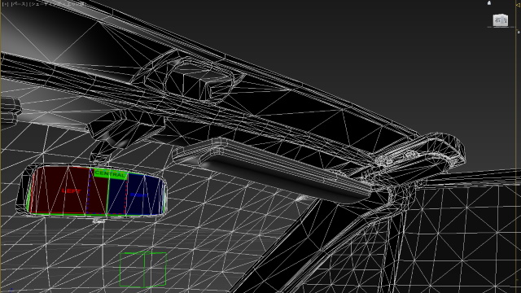Image resolution: width=521 pixels, height=293 pixels.
Task: Open the パース perspective view menu
Action: [20, 4]
